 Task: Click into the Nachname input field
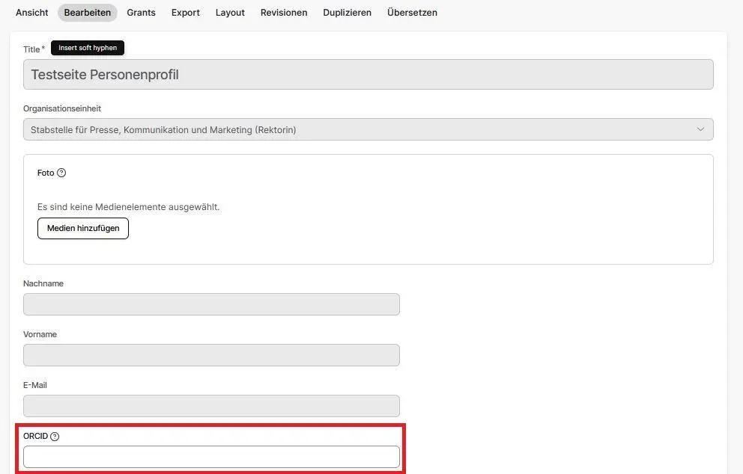point(211,304)
